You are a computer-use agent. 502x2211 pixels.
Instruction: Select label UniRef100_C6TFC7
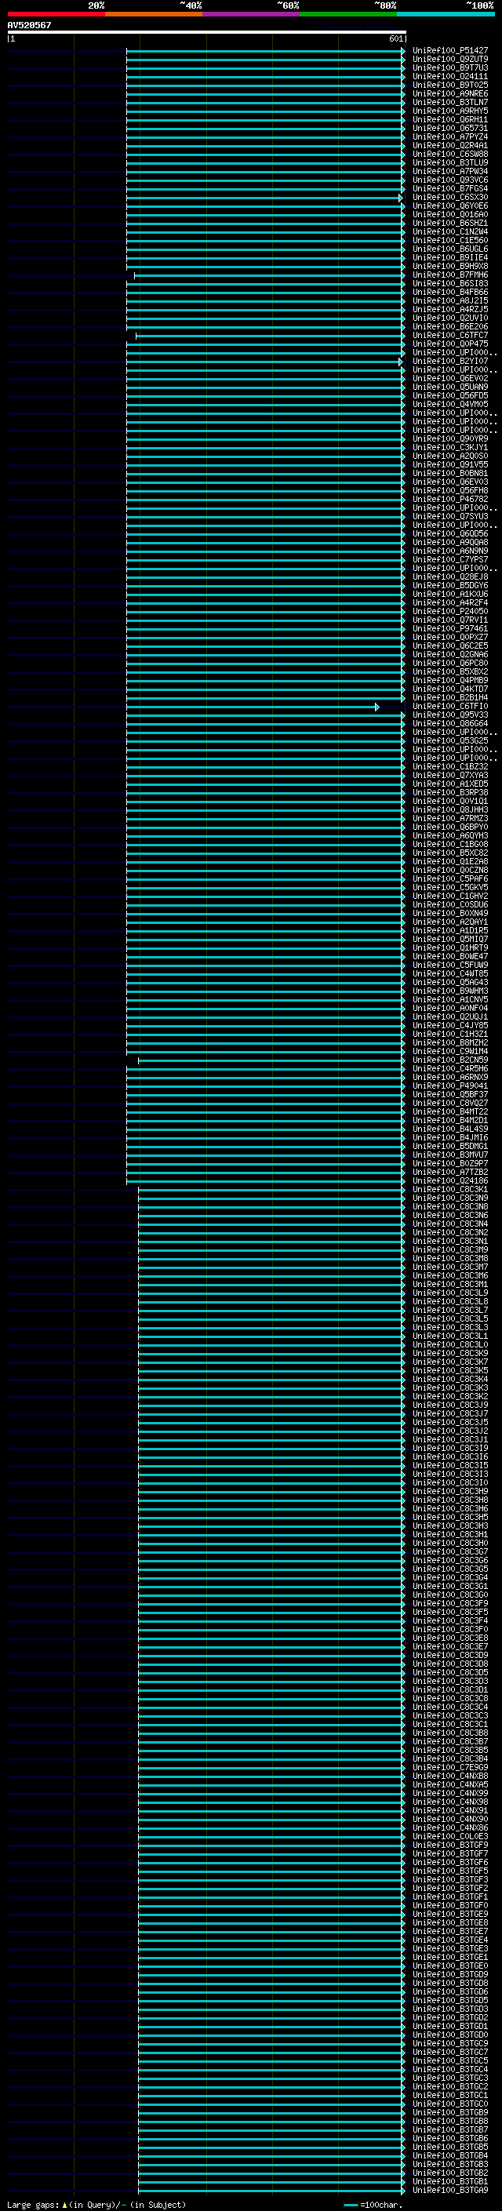click(450, 336)
